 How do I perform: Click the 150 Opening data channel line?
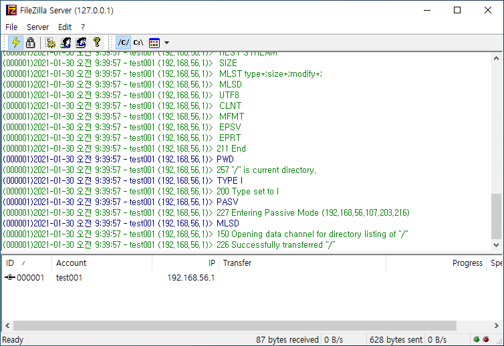coord(205,234)
